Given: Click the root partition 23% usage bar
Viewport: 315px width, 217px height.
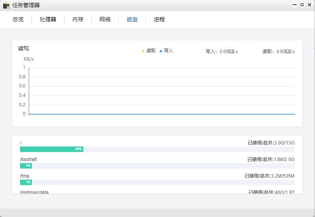Looking at the screenshot, I should point(52,149).
